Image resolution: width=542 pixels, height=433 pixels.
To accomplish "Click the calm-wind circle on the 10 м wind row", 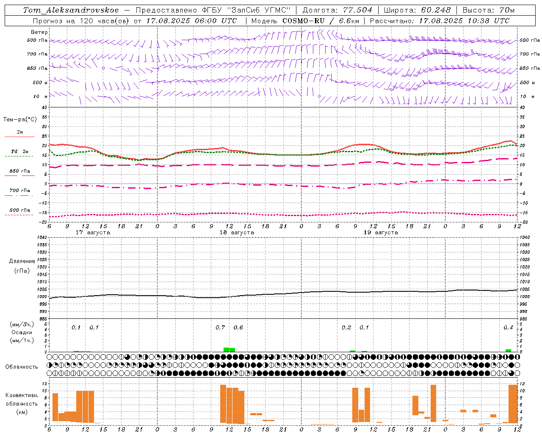I will point(319,96).
